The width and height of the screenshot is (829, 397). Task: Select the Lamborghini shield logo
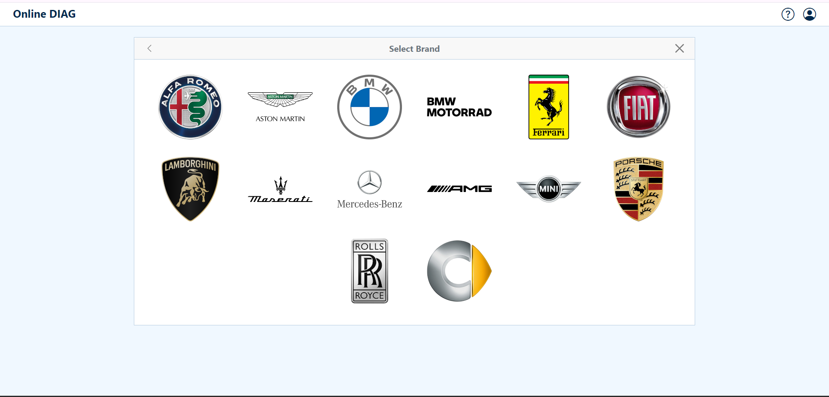point(190,189)
